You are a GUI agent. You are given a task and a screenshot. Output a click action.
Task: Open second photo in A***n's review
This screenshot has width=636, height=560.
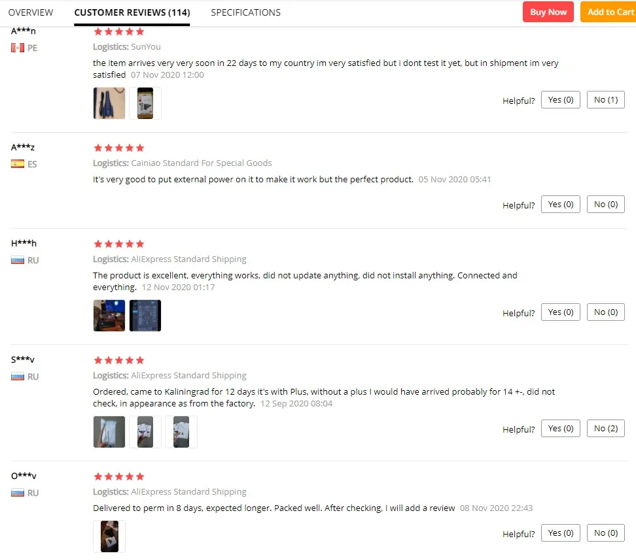pos(145,103)
